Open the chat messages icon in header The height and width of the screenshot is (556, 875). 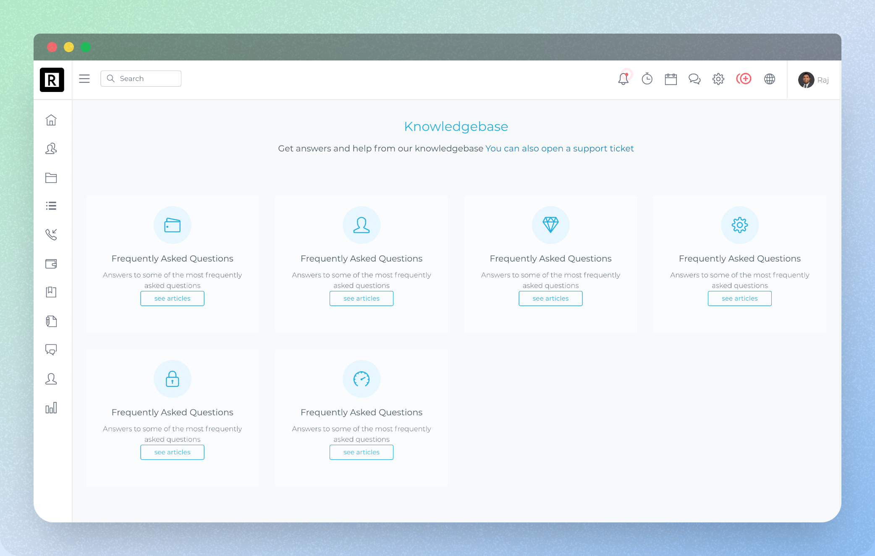[694, 79]
